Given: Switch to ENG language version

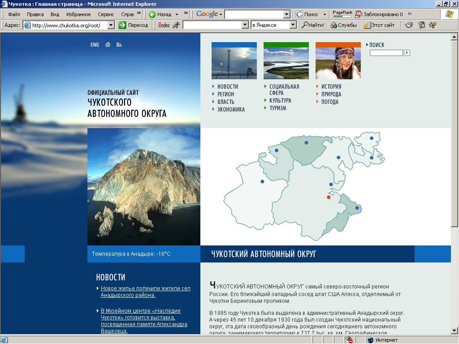Looking at the screenshot, I should [95, 45].
